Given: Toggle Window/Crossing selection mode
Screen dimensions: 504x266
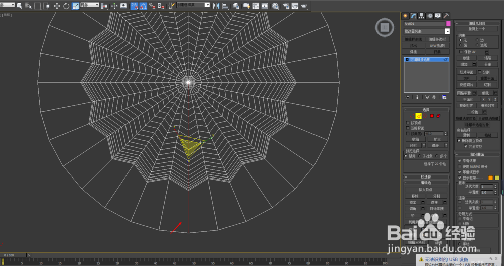Looking at the screenshot, I should pyautogui.click(x=46, y=6).
